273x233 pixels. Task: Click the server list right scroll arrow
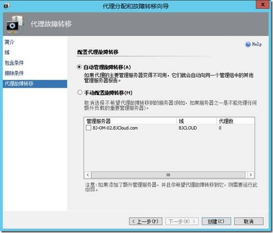tap(250, 175)
